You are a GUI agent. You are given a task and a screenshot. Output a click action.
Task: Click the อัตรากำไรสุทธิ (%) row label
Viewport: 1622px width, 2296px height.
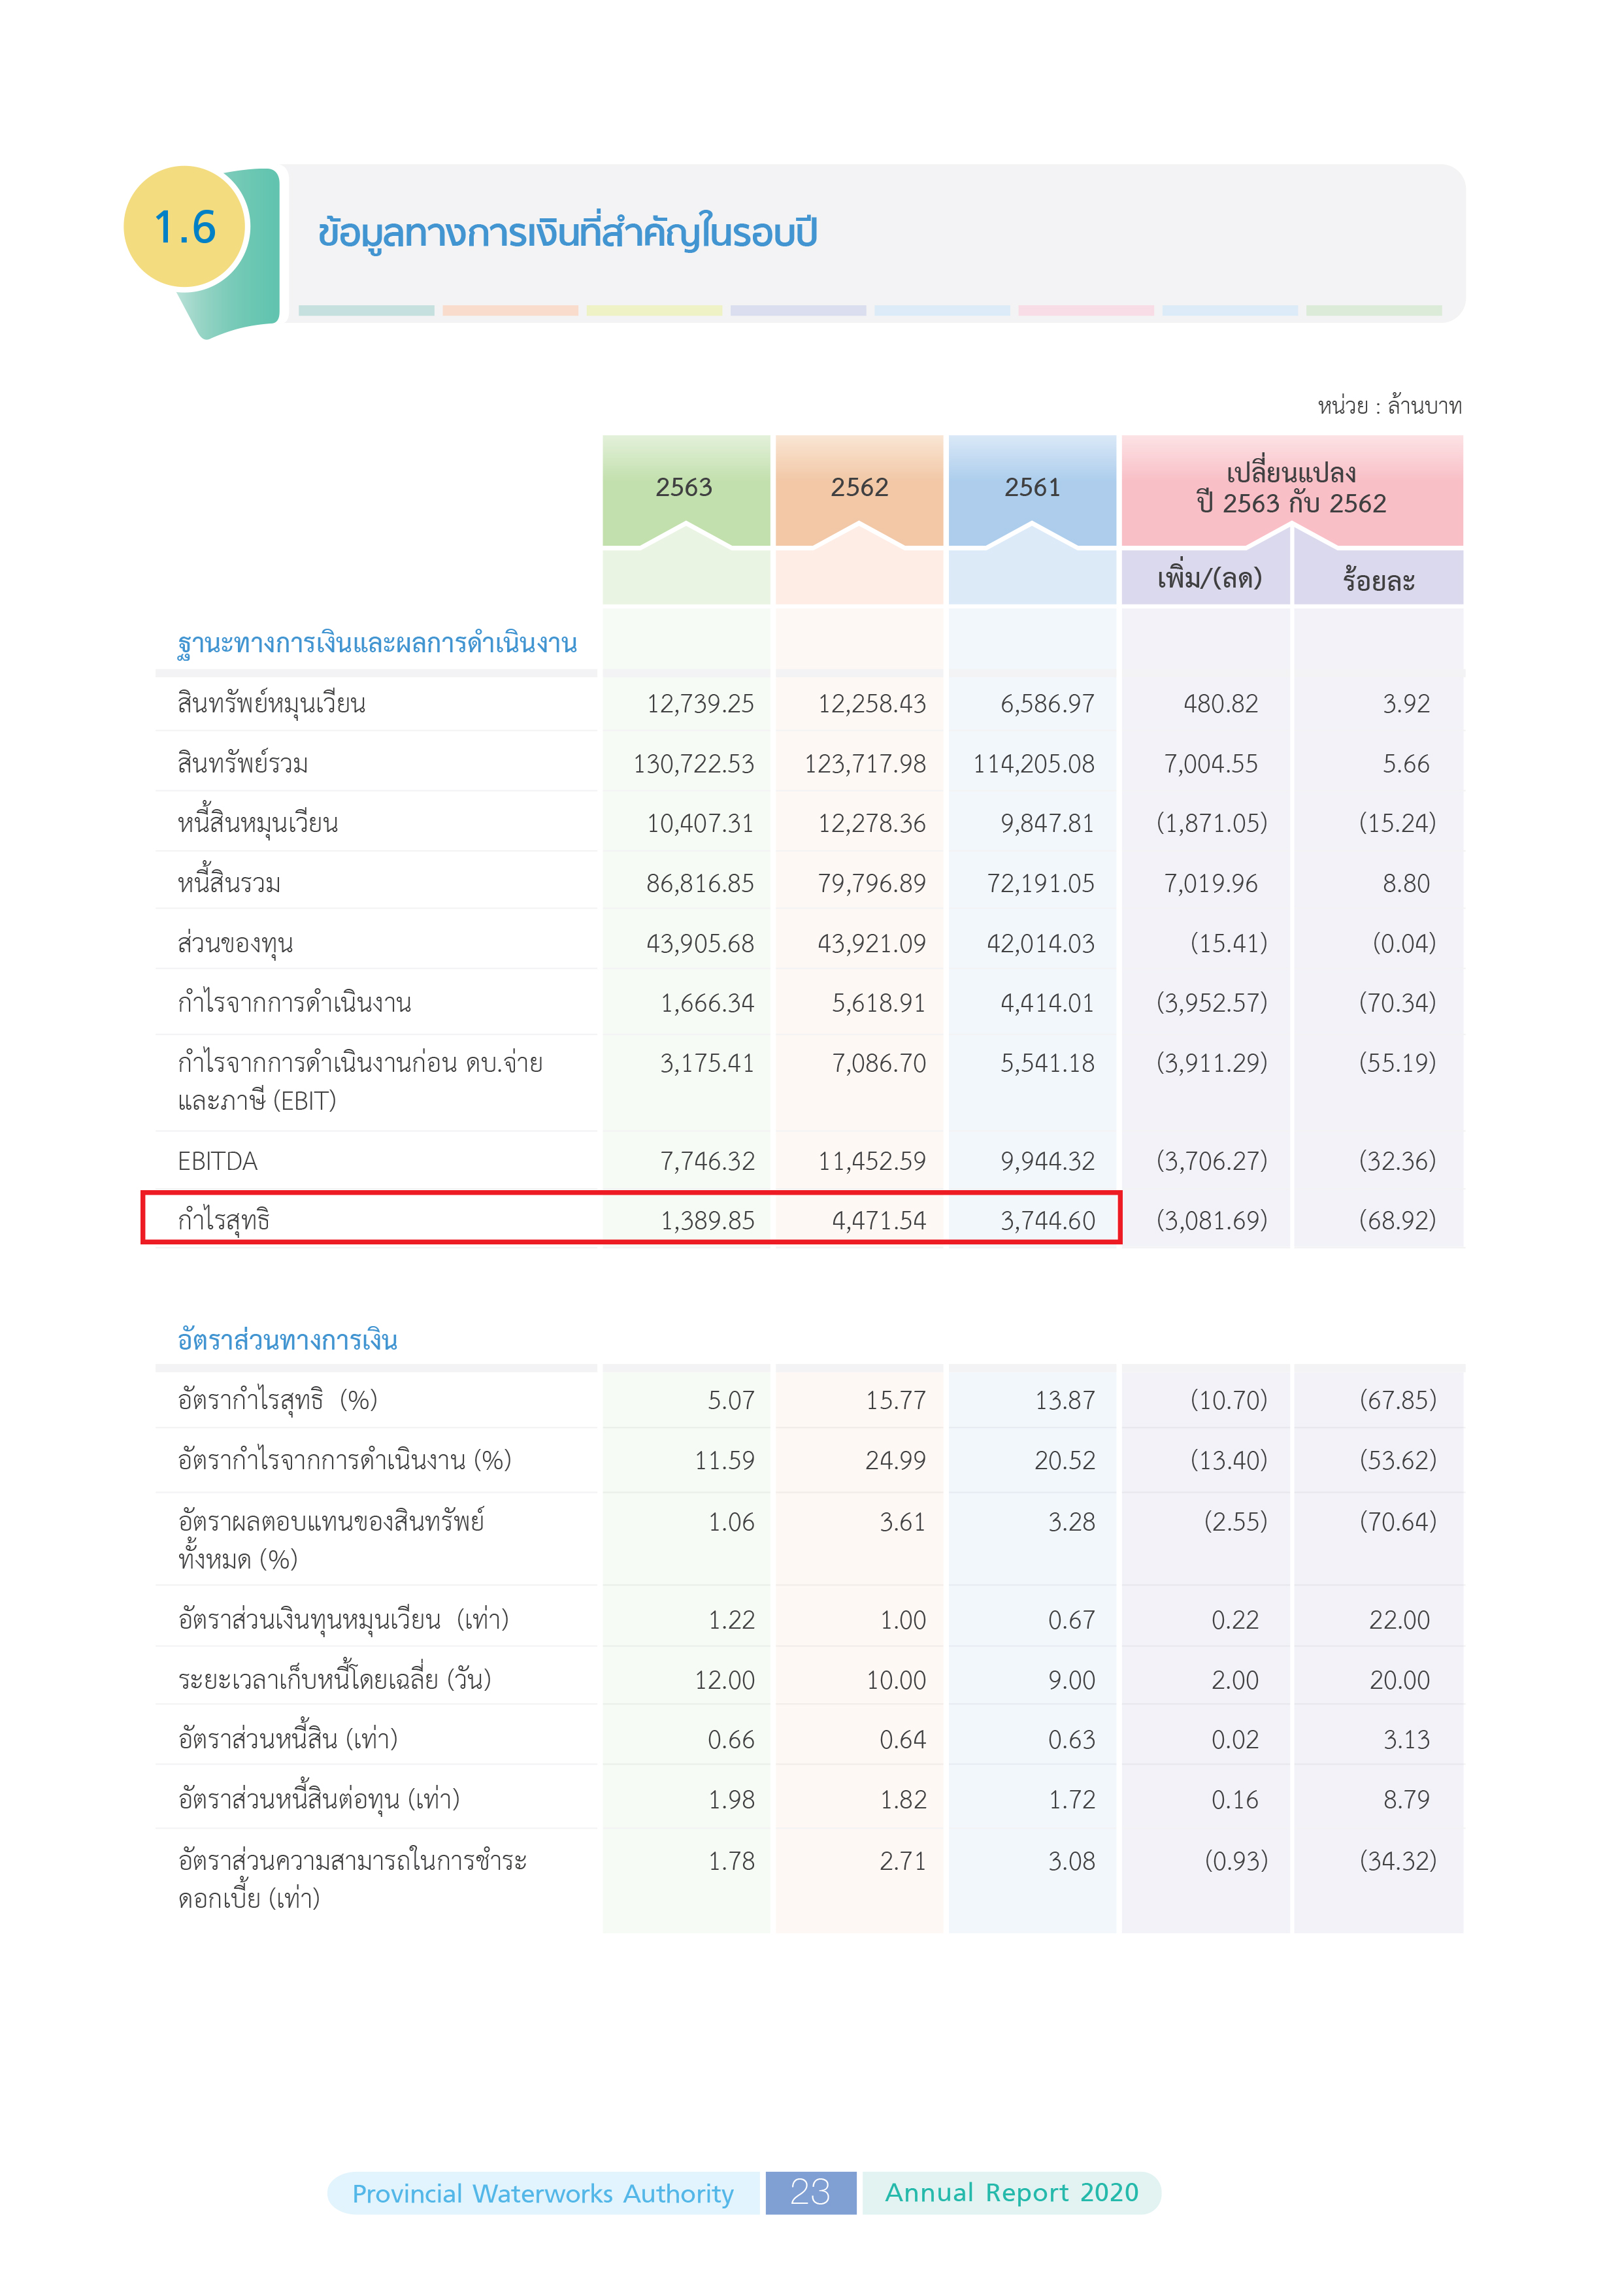(x=278, y=1400)
